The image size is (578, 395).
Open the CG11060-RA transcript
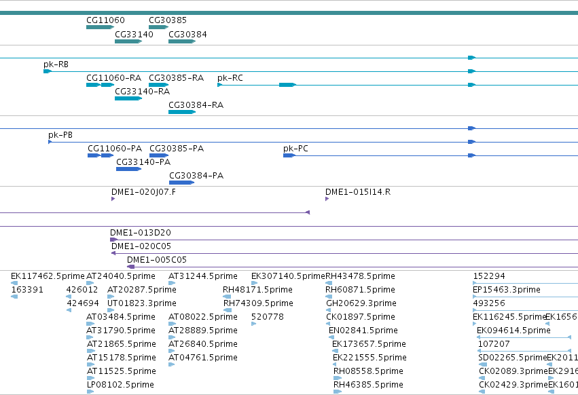coord(101,85)
